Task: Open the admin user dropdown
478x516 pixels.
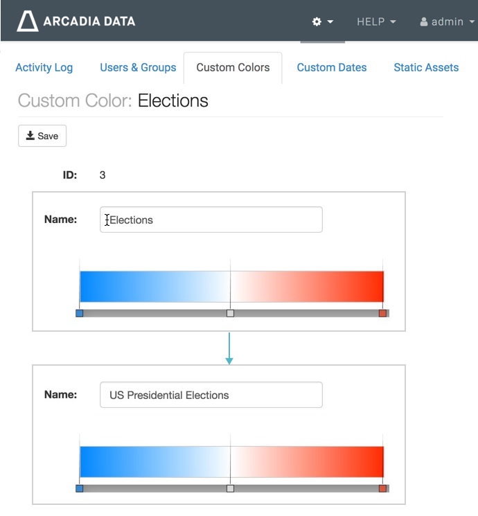Action: click(x=447, y=21)
